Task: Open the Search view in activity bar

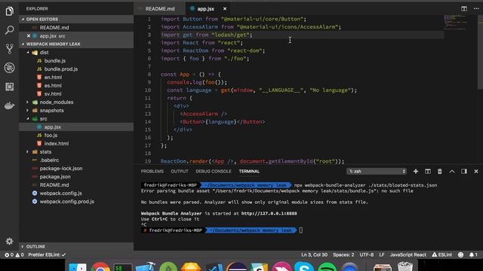Action: coord(9,30)
